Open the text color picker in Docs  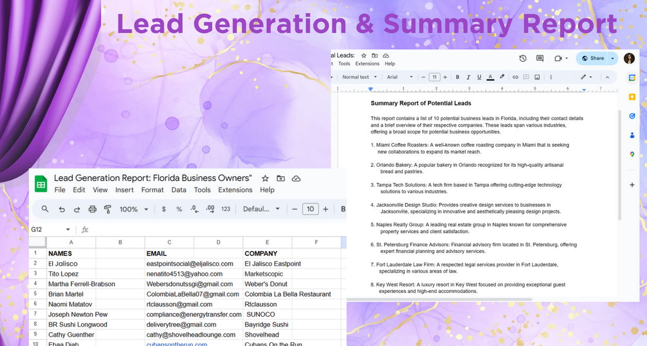point(490,77)
